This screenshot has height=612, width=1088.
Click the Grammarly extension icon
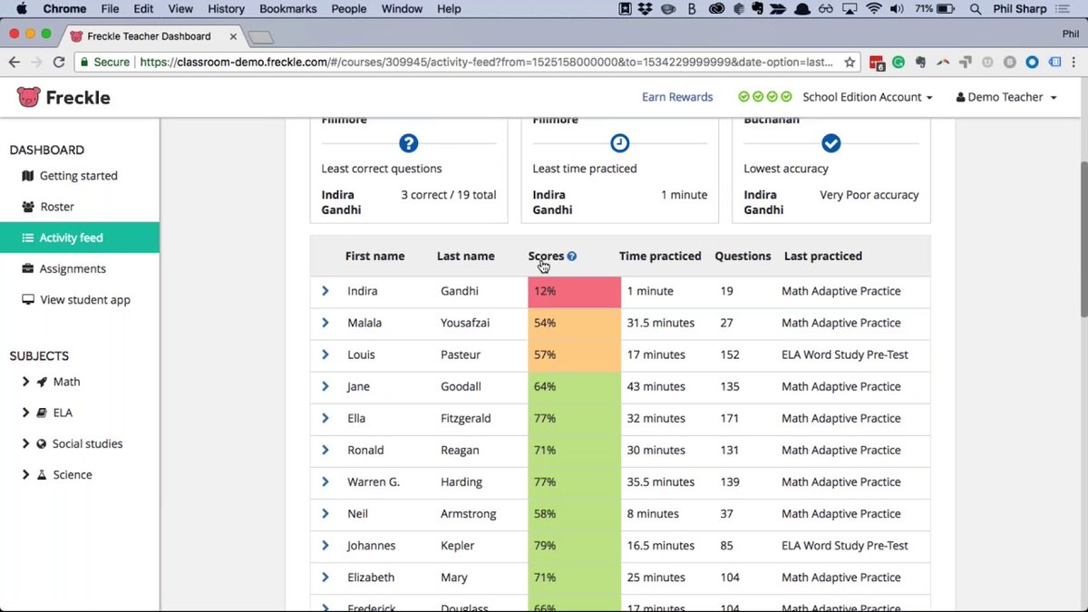point(898,63)
